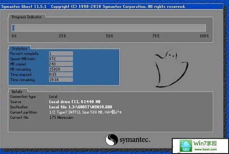Click the symantec wordmark text
This screenshot has height=154, width=229.
click(135, 140)
